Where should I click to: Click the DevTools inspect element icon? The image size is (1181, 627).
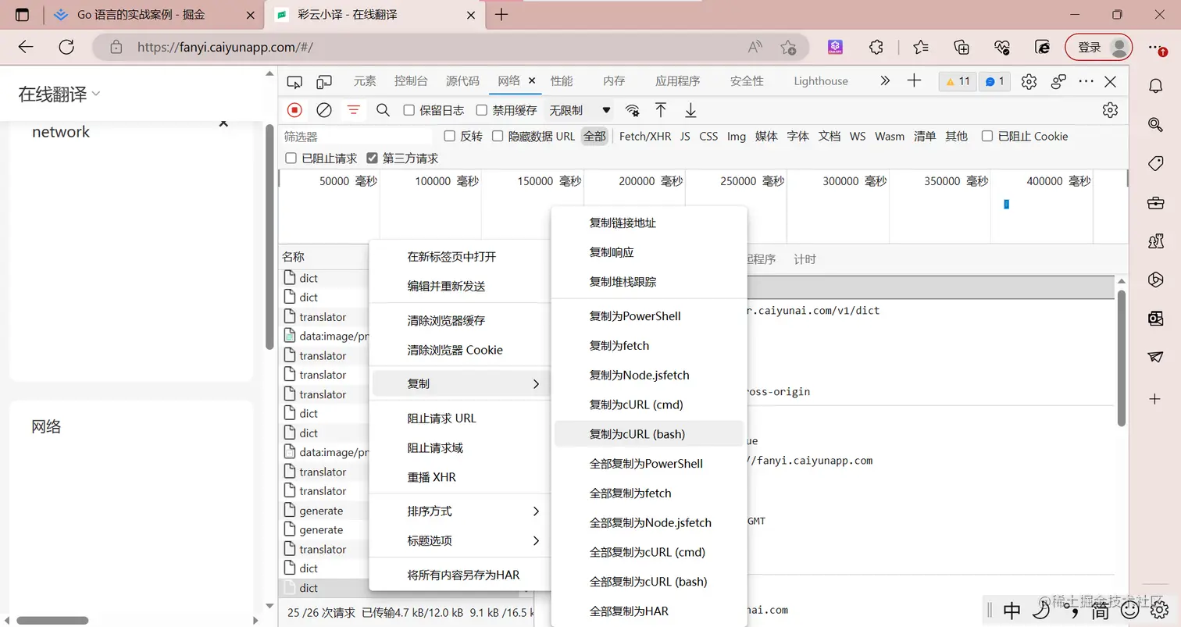(294, 81)
